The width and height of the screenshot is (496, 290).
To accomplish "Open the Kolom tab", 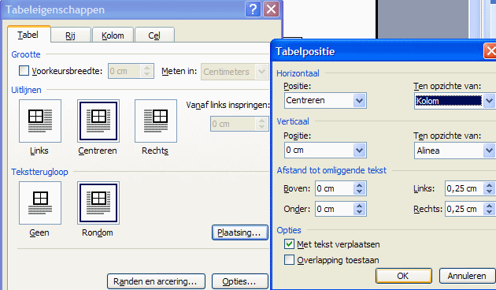I will tap(113, 35).
